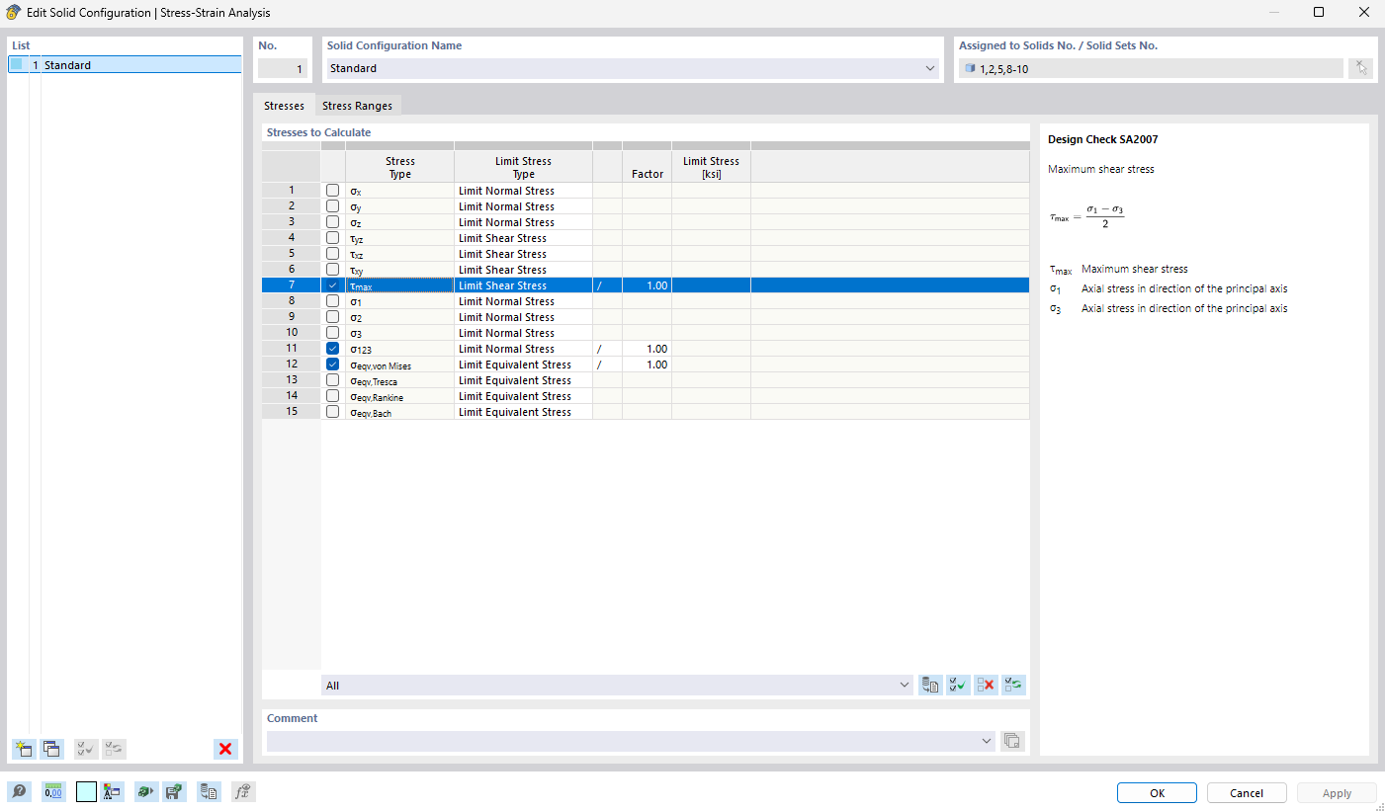Disable the σeqv,von Mises checkbox

332,364
